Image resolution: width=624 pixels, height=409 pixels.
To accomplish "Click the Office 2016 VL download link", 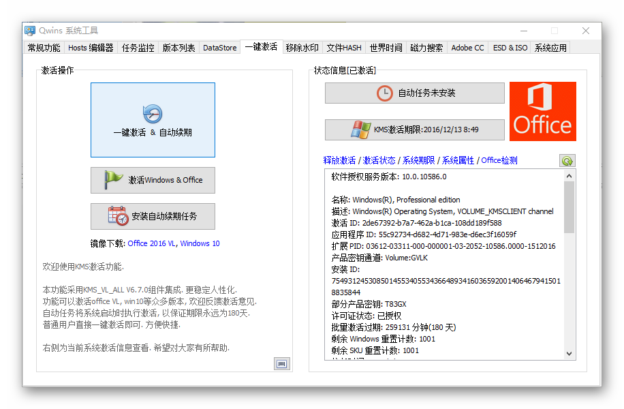I will point(151,243).
